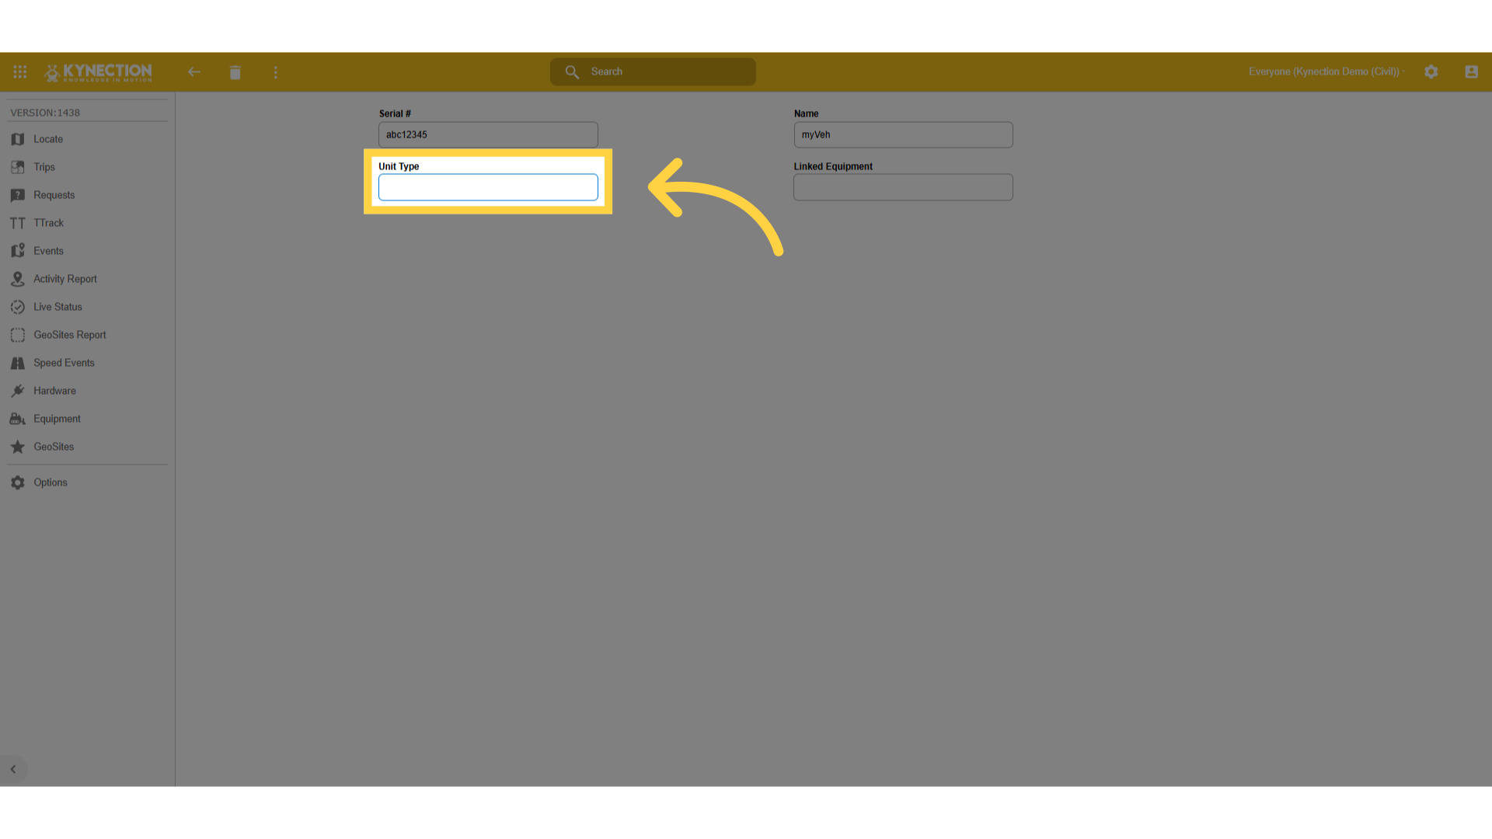The width and height of the screenshot is (1492, 839).
Task: Go to Hardware page
Action: pyautogui.click(x=54, y=391)
